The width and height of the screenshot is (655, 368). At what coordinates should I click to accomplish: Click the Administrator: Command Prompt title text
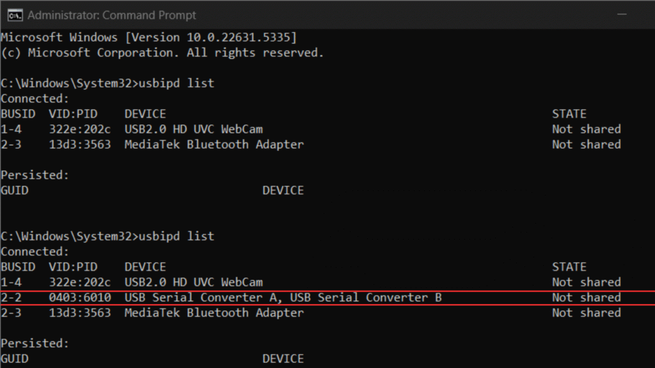click(x=111, y=15)
